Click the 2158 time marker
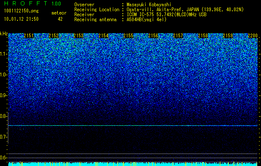The width and height of the screenshot is (261, 166). click(203, 36)
